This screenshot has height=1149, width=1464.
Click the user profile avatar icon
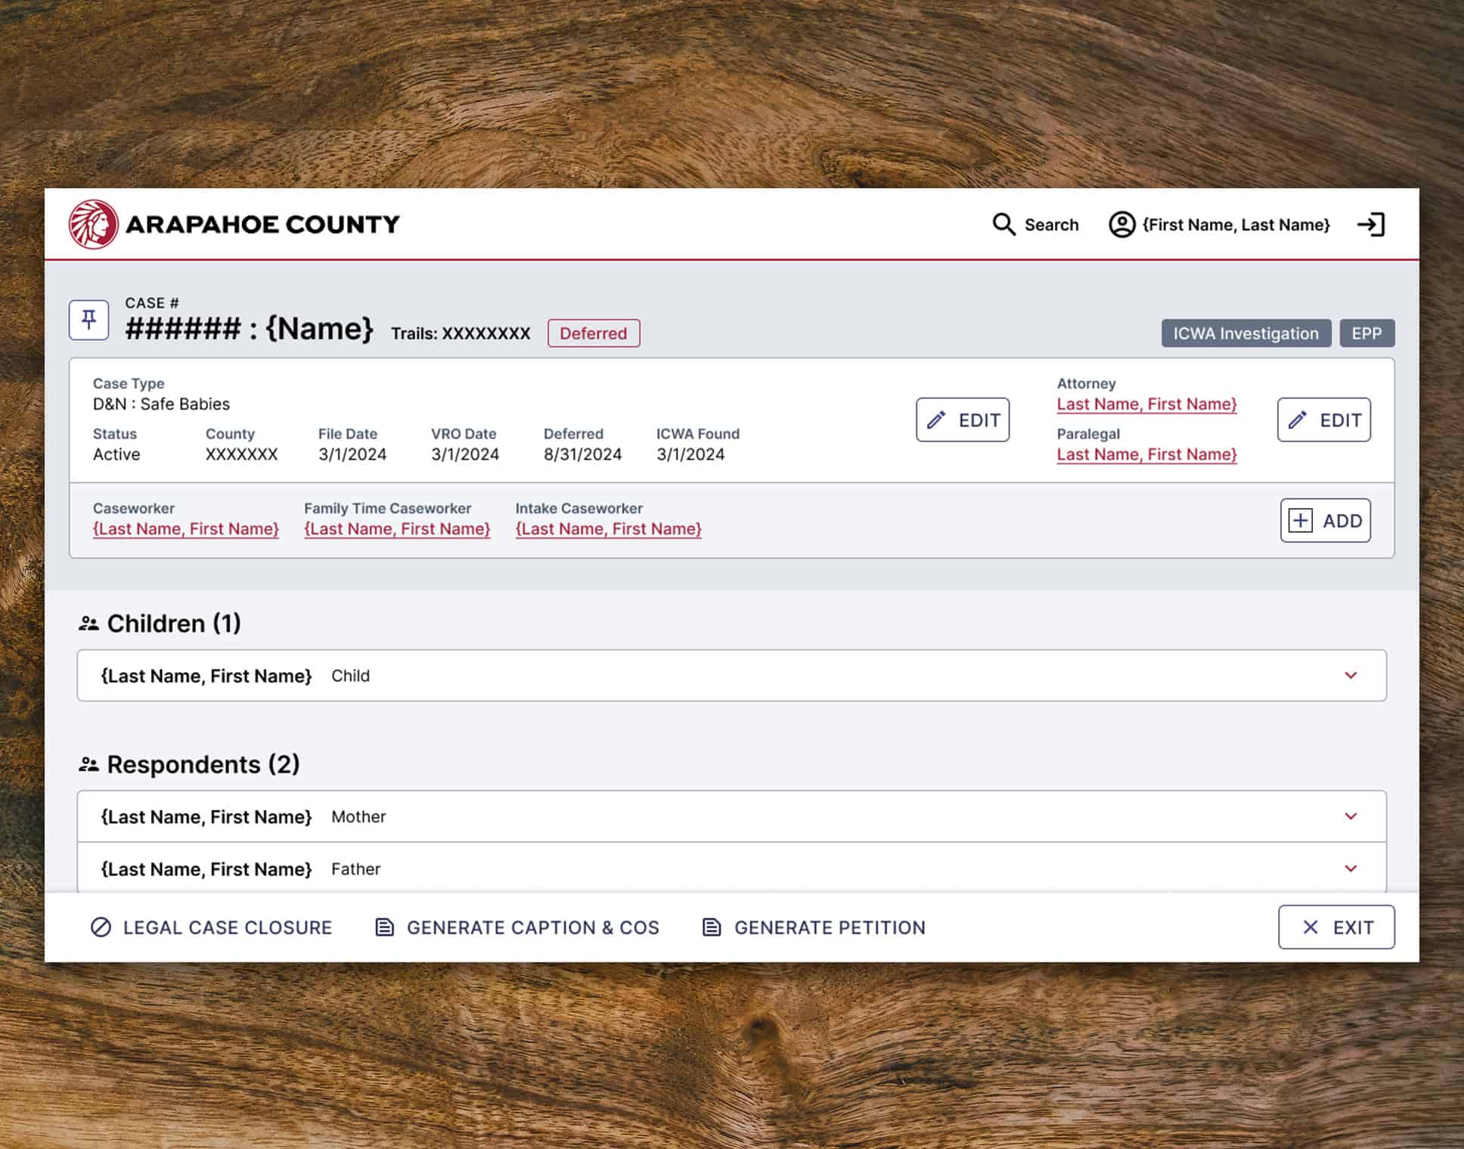click(x=1121, y=225)
